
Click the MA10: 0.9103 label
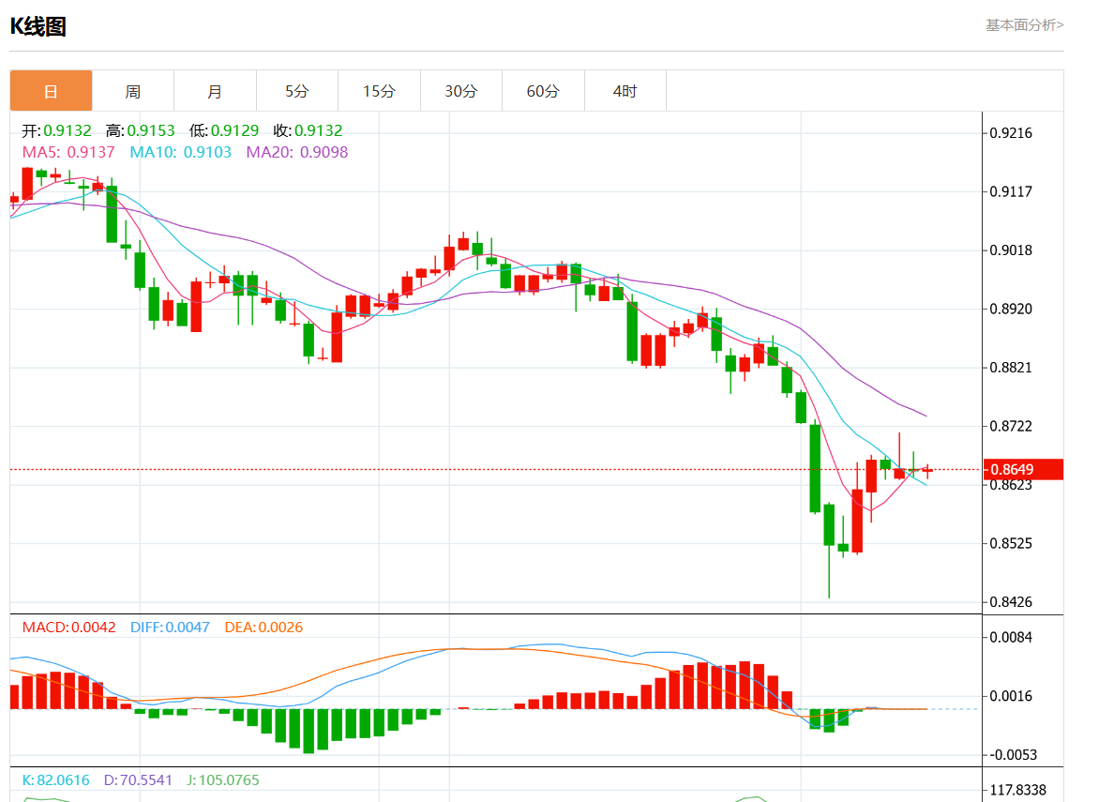[180, 152]
